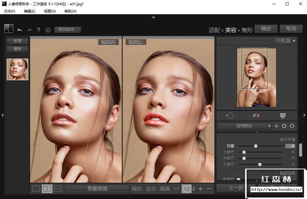
Task: Switch to single image view layout
Action: coord(36,189)
